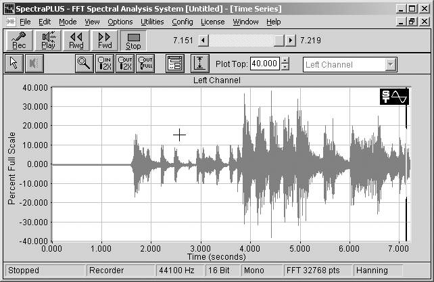Click the Zoom Out Full icon
Screen dimensions: 434x282
click(x=145, y=64)
